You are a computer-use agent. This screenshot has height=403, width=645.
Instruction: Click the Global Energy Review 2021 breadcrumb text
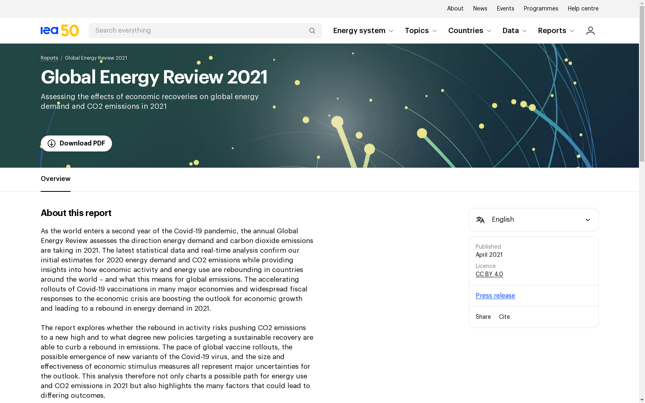tap(96, 58)
